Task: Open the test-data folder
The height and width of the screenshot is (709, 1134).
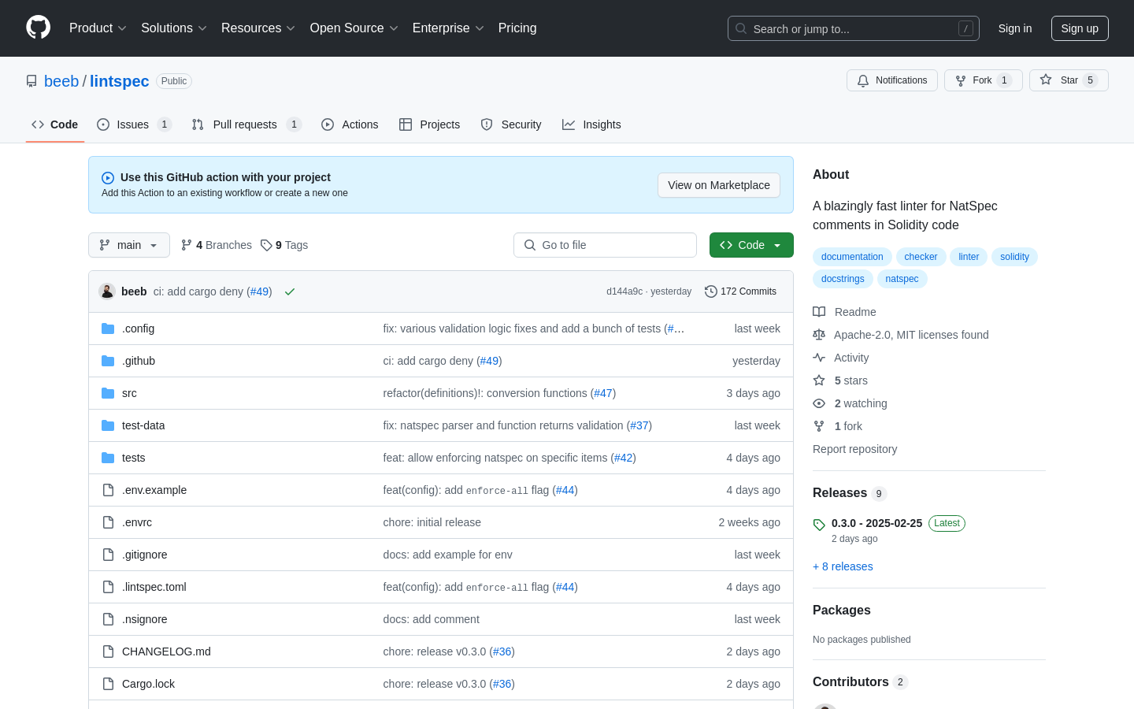Action: point(143,425)
